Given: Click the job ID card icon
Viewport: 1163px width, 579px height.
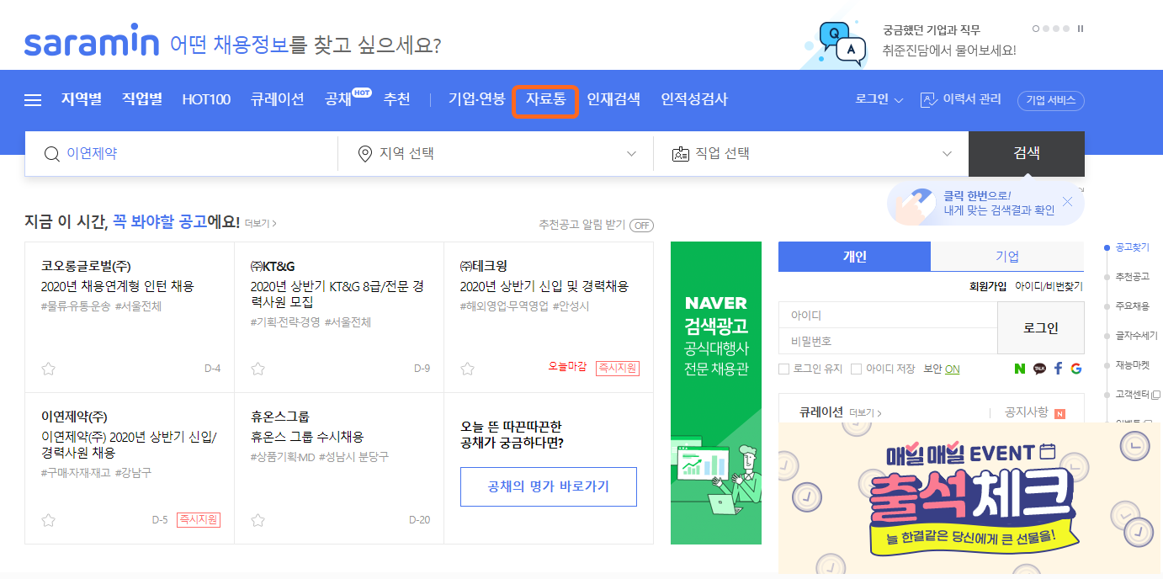Looking at the screenshot, I should tap(681, 154).
